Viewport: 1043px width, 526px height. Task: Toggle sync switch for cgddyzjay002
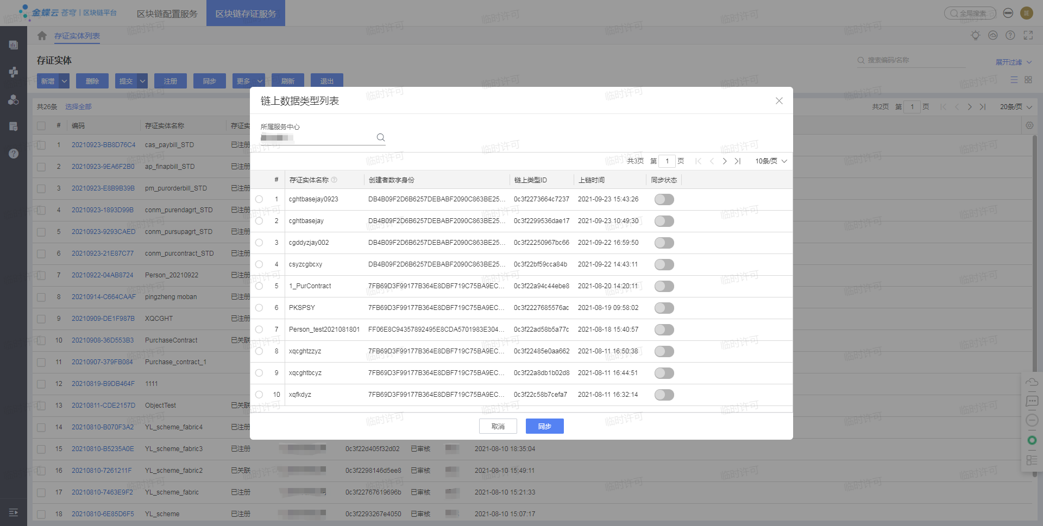664,243
